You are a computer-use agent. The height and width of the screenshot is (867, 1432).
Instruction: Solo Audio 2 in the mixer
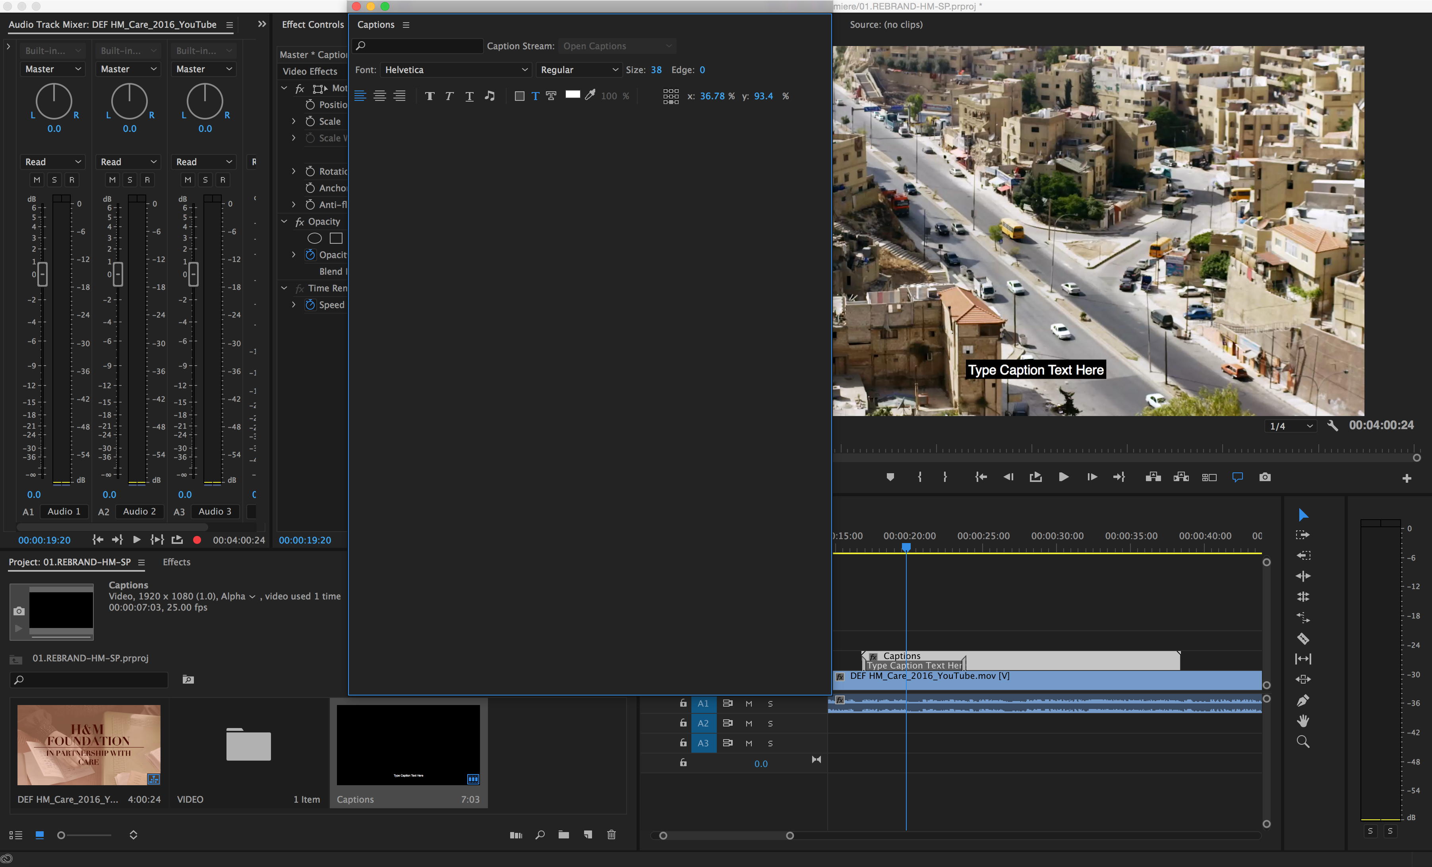point(130,179)
